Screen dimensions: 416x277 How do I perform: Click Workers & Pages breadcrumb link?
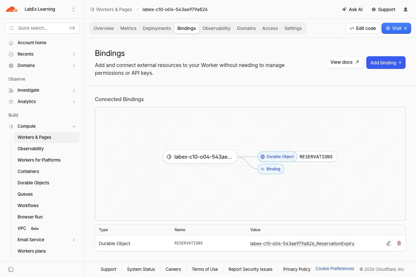point(114,9)
